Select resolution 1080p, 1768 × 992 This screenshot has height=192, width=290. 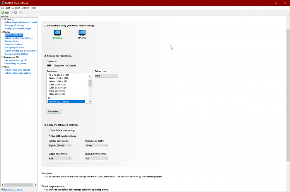(58, 81)
